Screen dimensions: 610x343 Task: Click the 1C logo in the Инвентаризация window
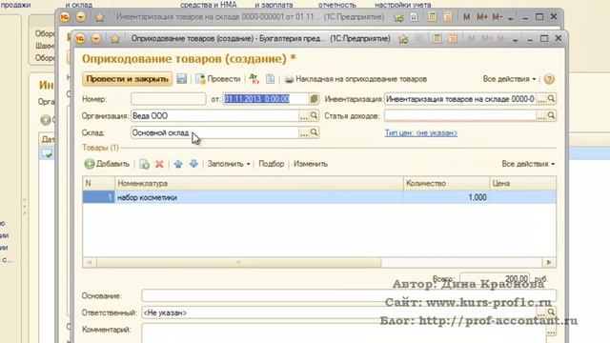[x=65, y=17]
